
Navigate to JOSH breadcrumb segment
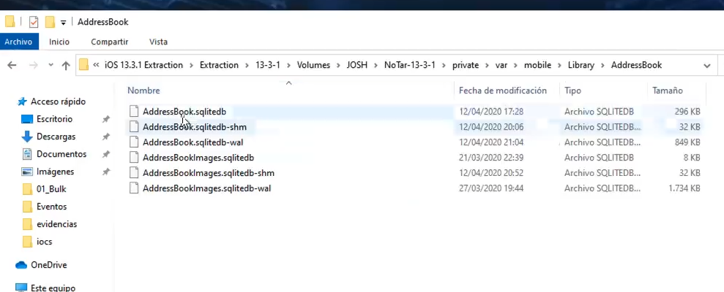[x=357, y=65]
